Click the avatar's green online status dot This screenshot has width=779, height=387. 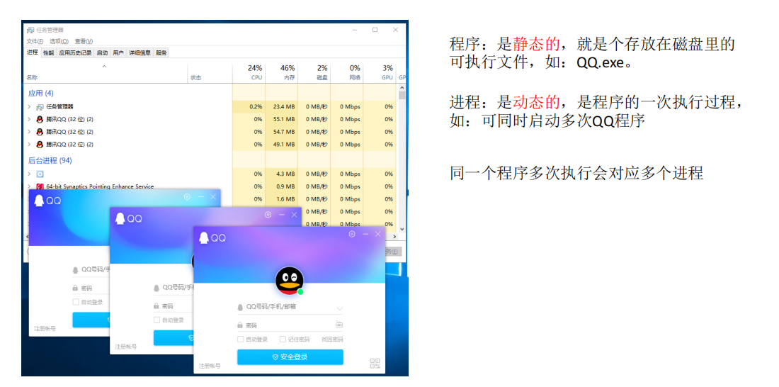pos(300,291)
